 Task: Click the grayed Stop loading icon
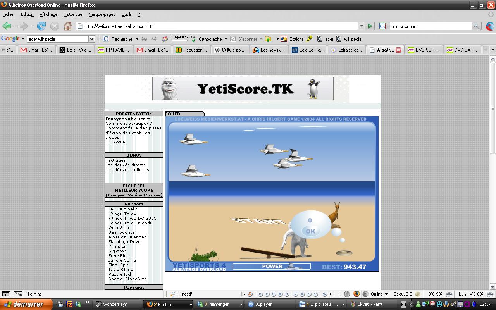point(55,26)
